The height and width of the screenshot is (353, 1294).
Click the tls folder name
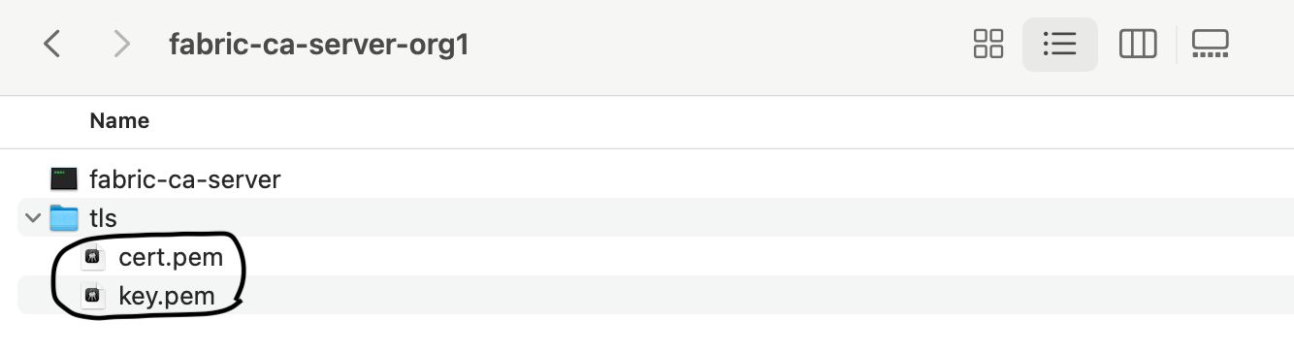coord(103,219)
